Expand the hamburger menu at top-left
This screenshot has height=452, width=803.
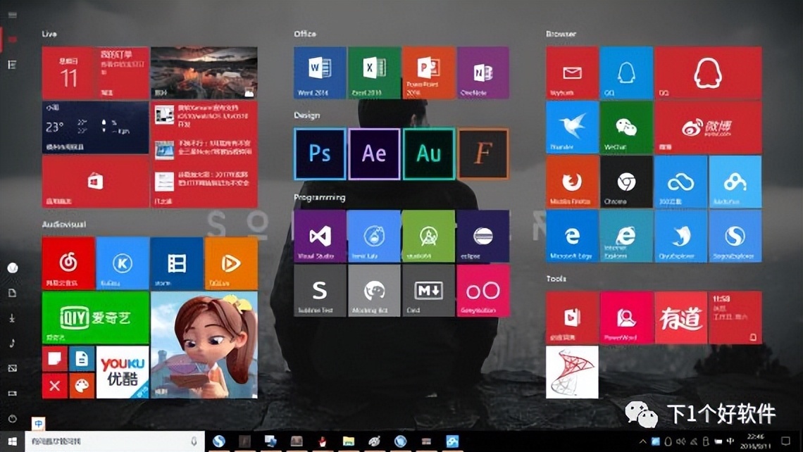[12, 15]
